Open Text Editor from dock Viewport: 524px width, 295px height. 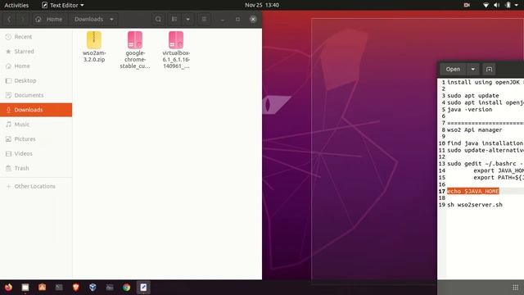tap(143, 288)
